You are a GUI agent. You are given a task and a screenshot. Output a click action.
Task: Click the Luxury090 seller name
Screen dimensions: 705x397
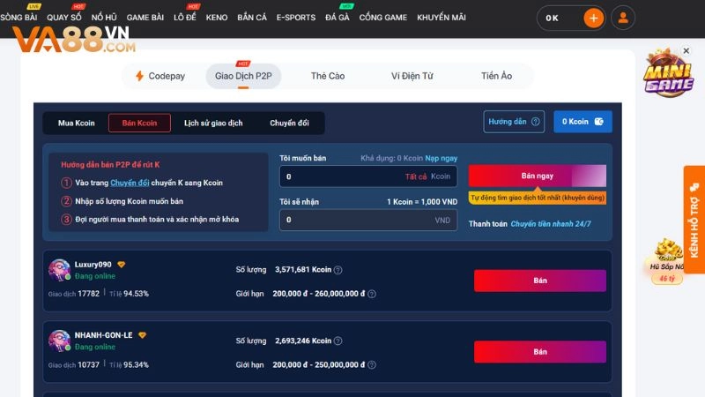pyautogui.click(x=93, y=264)
